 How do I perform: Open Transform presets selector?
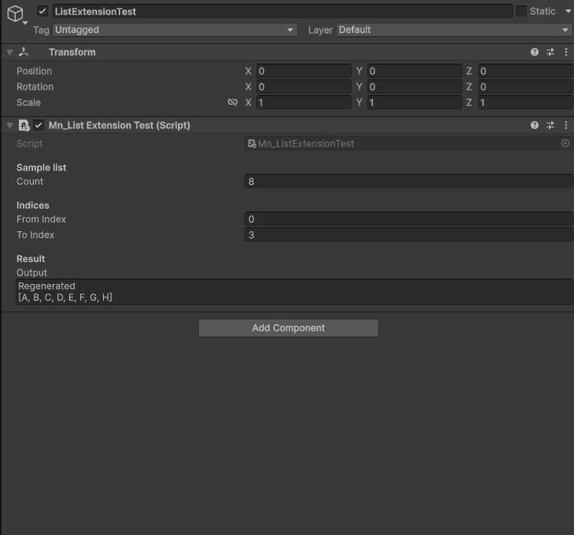pos(550,52)
